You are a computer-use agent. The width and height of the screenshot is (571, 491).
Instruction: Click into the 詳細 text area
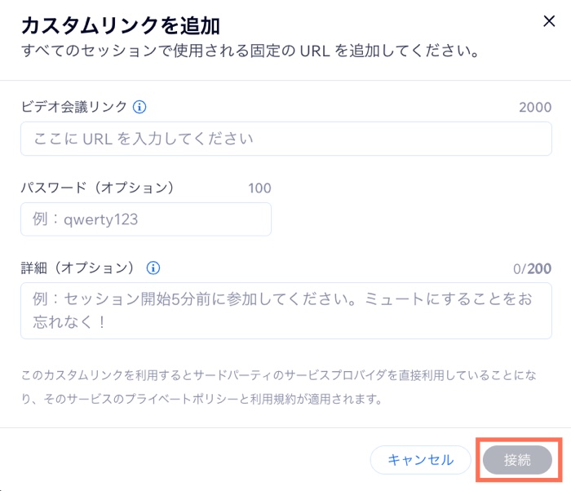coord(285,311)
